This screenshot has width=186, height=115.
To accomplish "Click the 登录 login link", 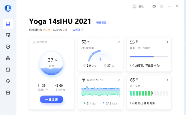I will pyautogui.click(x=141, y=6).
